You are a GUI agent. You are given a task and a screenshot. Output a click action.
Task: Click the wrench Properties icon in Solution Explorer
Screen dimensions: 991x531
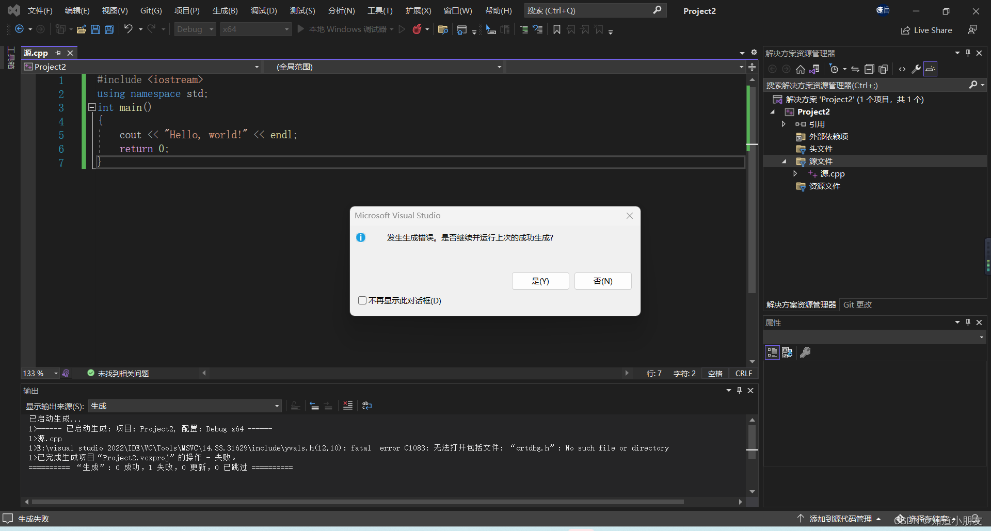916,69
